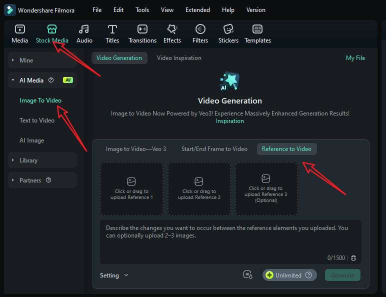This screenshot has width=386, height=297.
Task: Open the Extended menu
Action: coord(197,10)
